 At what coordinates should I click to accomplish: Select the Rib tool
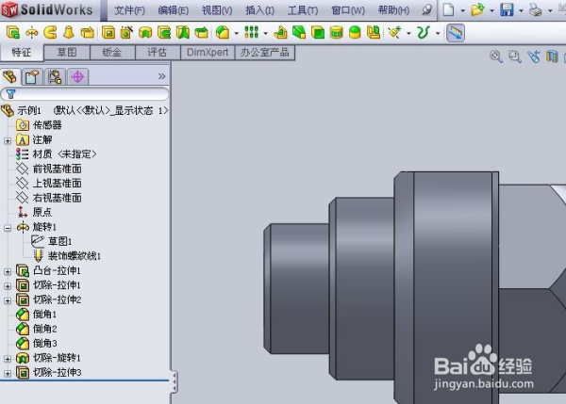(x=280, y=33)
